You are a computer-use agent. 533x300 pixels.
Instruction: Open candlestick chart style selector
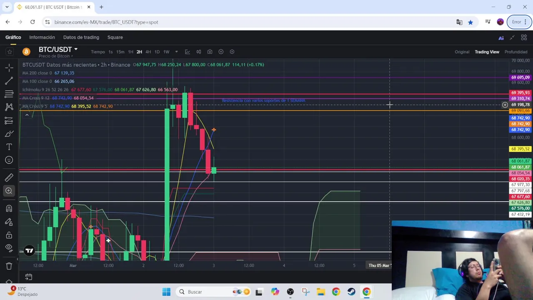199,52
